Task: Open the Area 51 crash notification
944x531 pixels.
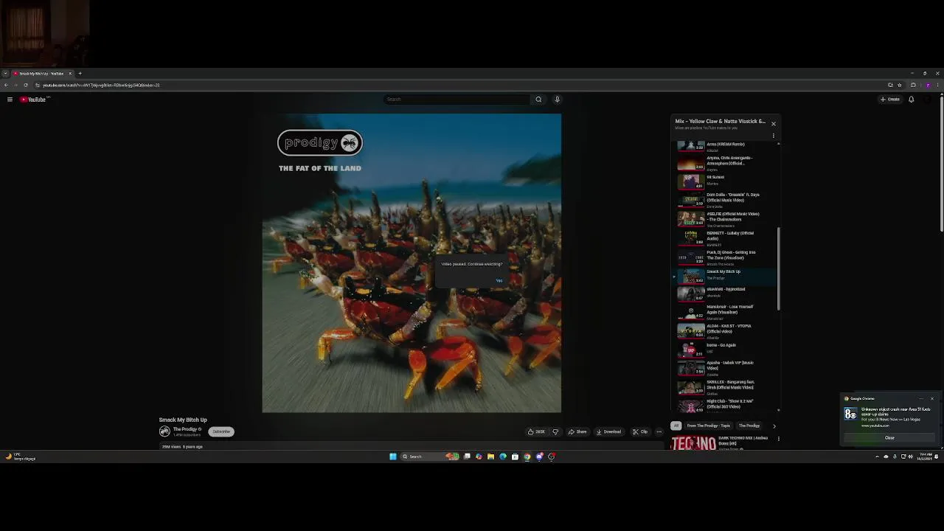Action: pos(889,416)
